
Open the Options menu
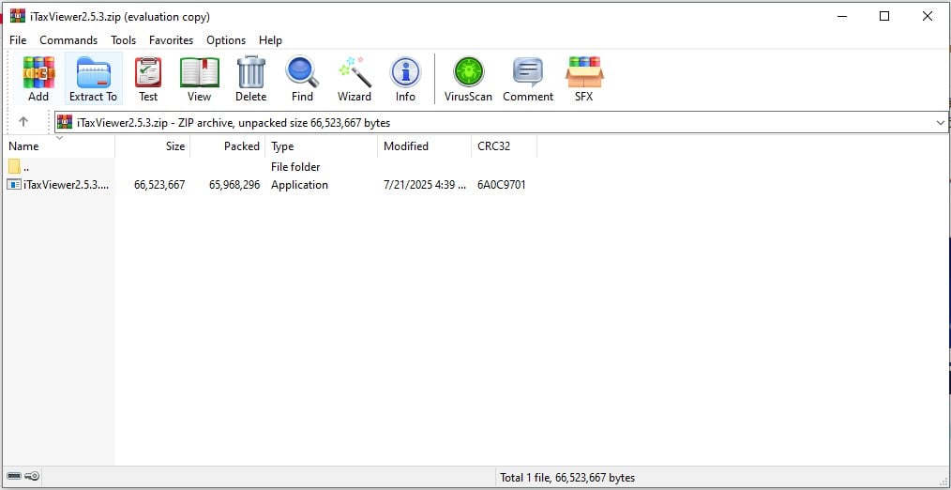click(x=226, y=40)
